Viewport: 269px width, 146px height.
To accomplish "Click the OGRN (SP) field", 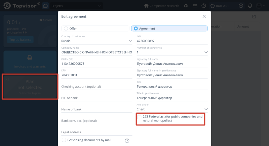I will (97, 64).
